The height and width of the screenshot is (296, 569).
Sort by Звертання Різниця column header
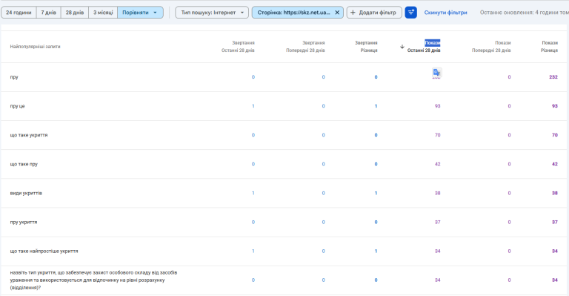tap(366, 47)
